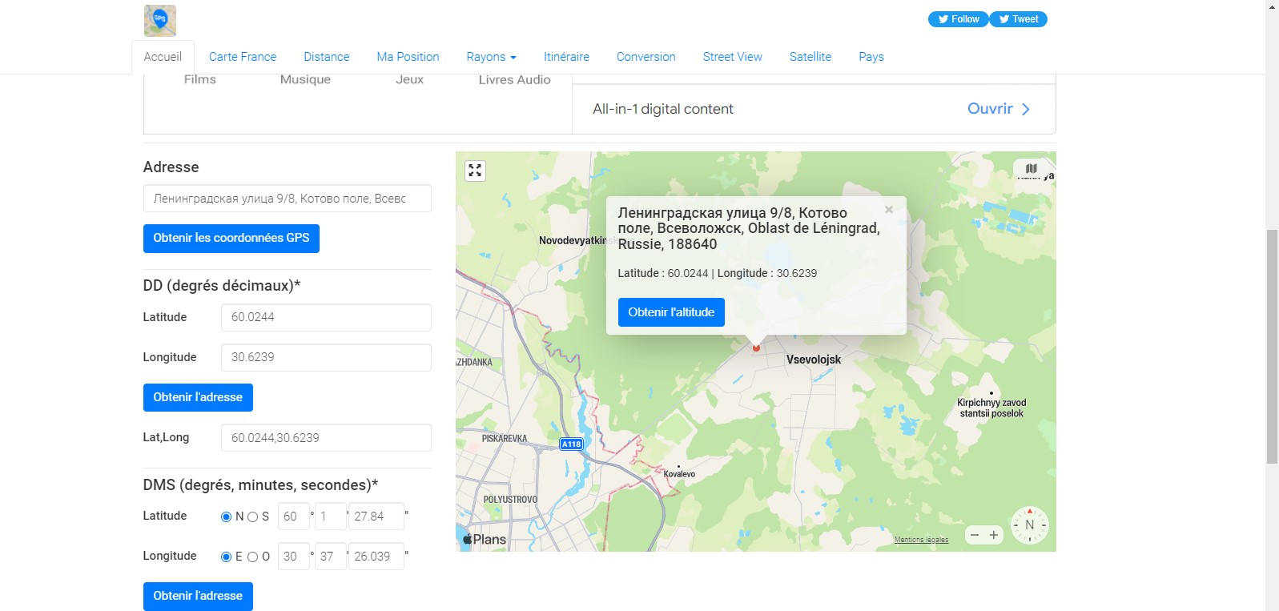Image resolution: width=1279 pixels, height=611 pixels.
Task: Click the red location marker pin
Action: (755, 348)
